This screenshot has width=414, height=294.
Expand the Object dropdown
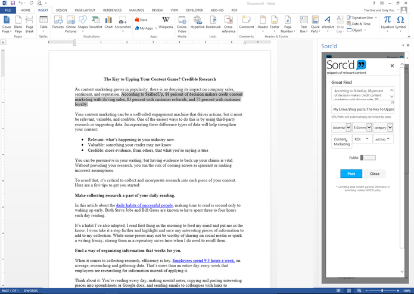point(365,30)
